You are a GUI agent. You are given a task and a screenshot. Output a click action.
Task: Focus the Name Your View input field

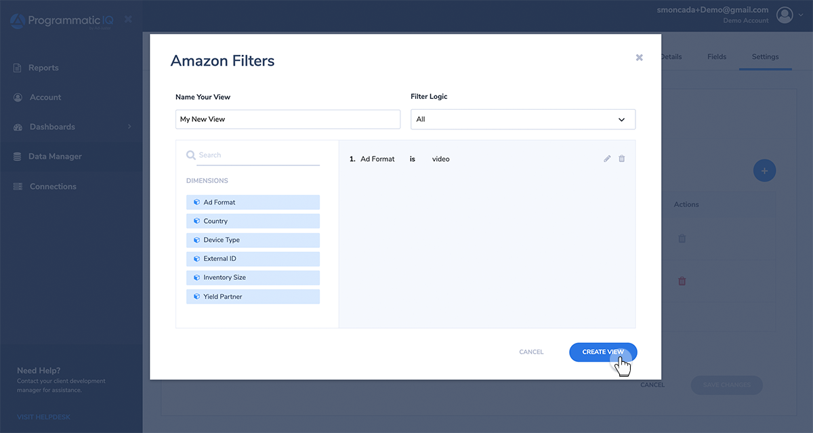[288, 119]
